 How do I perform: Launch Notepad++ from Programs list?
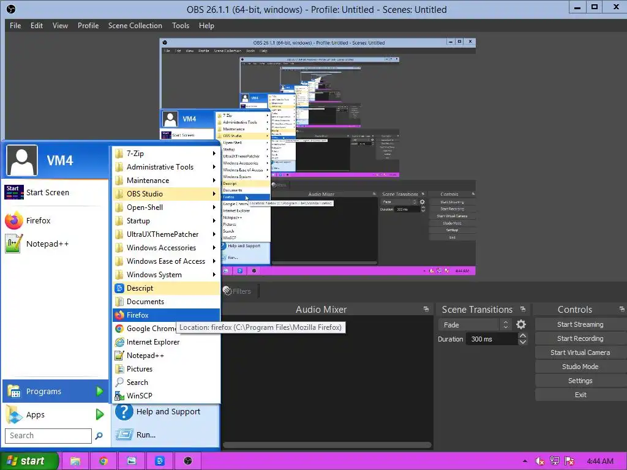tap(166, 356)
